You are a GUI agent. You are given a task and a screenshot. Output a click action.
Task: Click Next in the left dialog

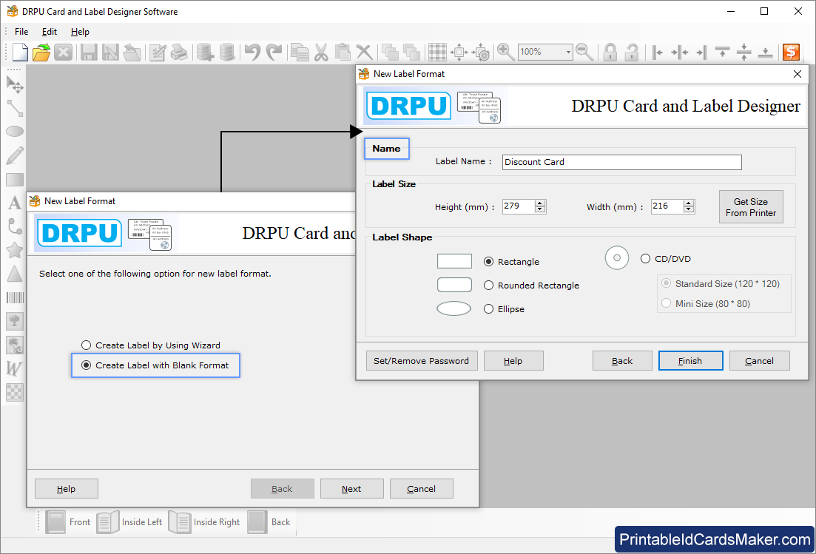pos(352,488)
